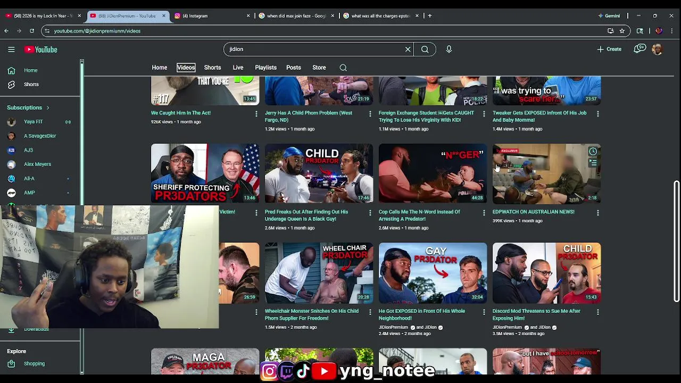The image size is (681, 383).
Task: Open options for Cop Calls Me The N-Word
Action: (x=484, y=213)
